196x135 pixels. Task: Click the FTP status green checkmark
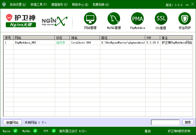54,131
